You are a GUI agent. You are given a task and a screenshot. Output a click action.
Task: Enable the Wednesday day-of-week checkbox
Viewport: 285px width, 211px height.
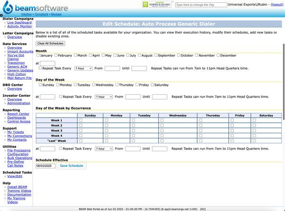coord(92,85)
